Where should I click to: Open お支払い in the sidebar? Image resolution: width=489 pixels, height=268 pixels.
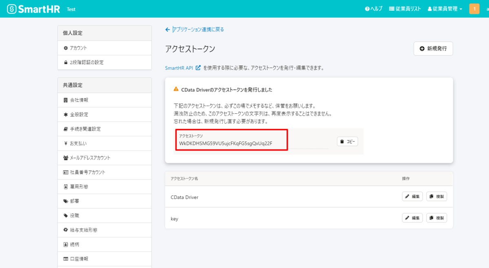point(105,144)
